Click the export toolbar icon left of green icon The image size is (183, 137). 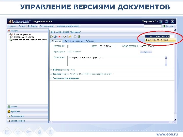[x=75, y=37]
